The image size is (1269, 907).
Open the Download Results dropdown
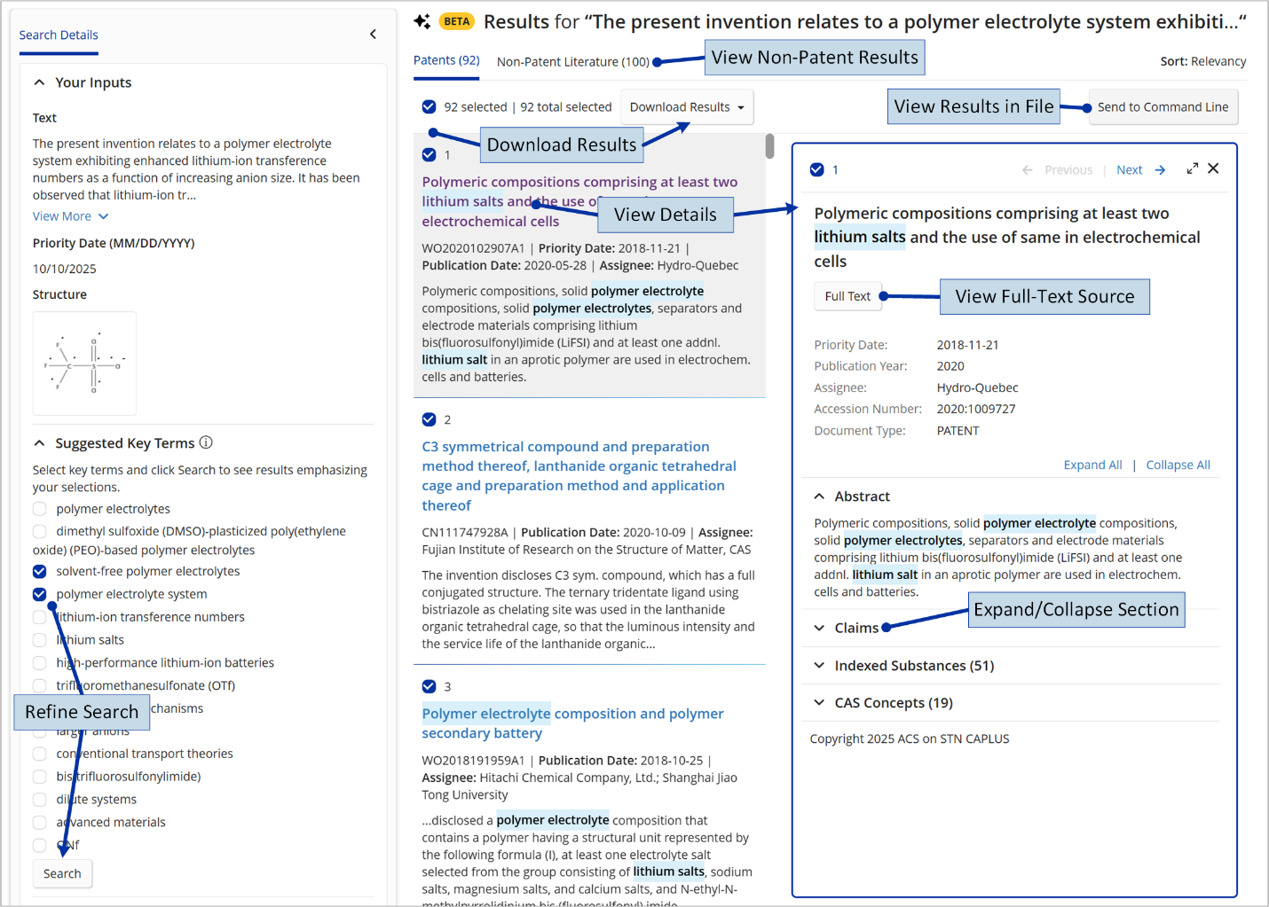pyautogui.click(x=687, y=107)
